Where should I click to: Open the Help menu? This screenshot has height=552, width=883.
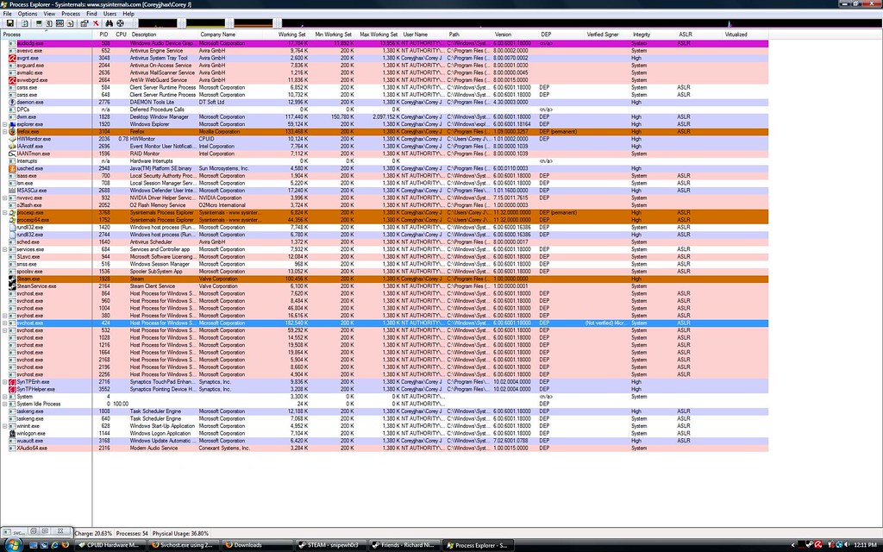click(128, 14)
